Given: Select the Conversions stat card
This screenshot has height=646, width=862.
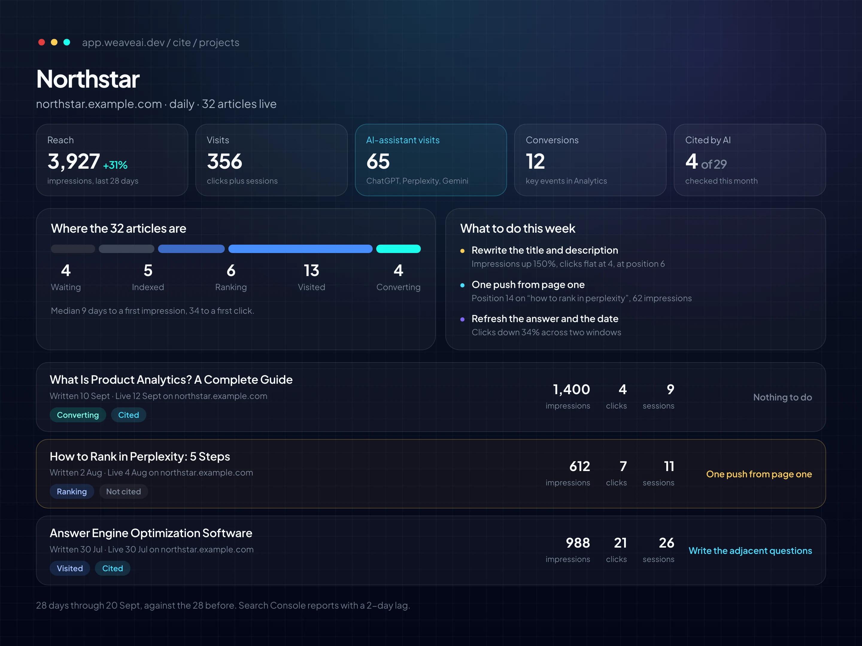Looking at the screenshot, I should click(x=590, y=160).
